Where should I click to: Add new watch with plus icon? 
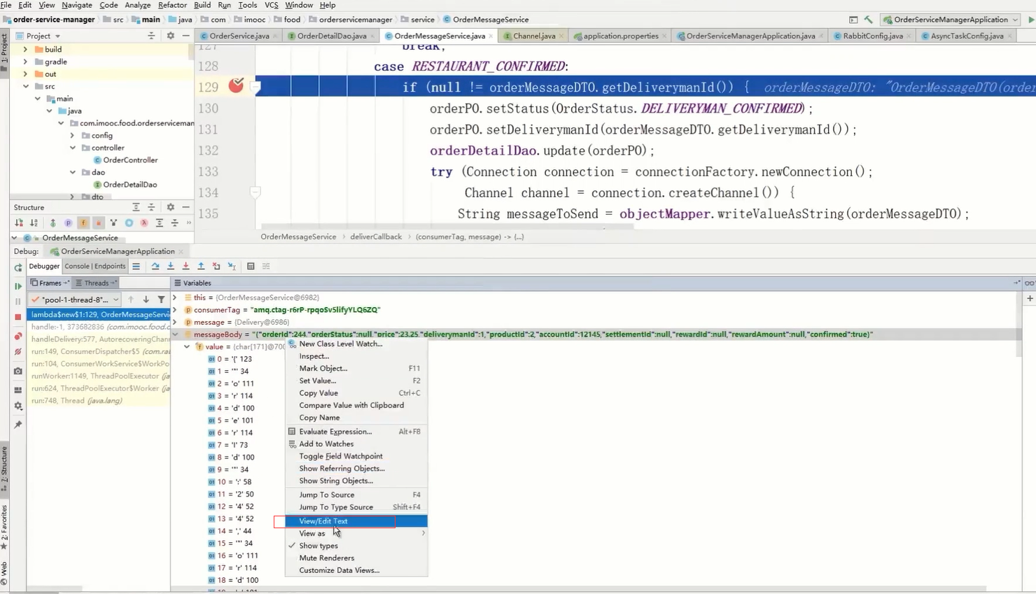(x=1030, y=299)
